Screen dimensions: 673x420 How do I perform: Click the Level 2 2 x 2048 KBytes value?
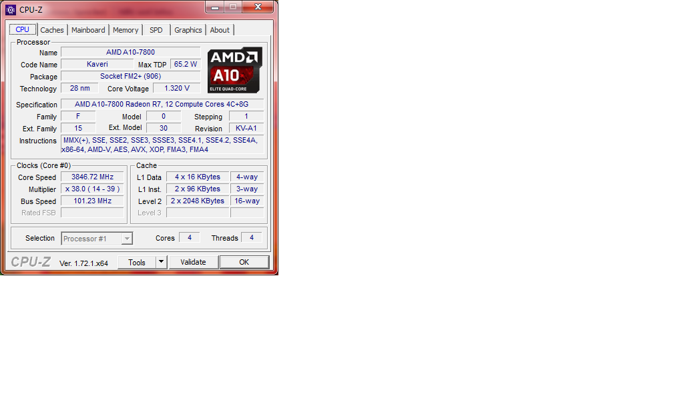(x=198, y=201)
